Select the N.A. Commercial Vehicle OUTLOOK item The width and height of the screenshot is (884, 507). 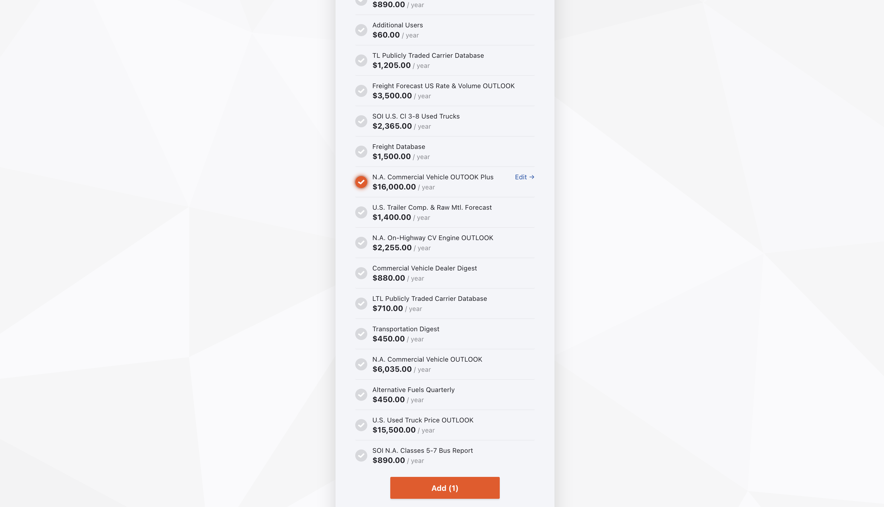pos(361,364)
